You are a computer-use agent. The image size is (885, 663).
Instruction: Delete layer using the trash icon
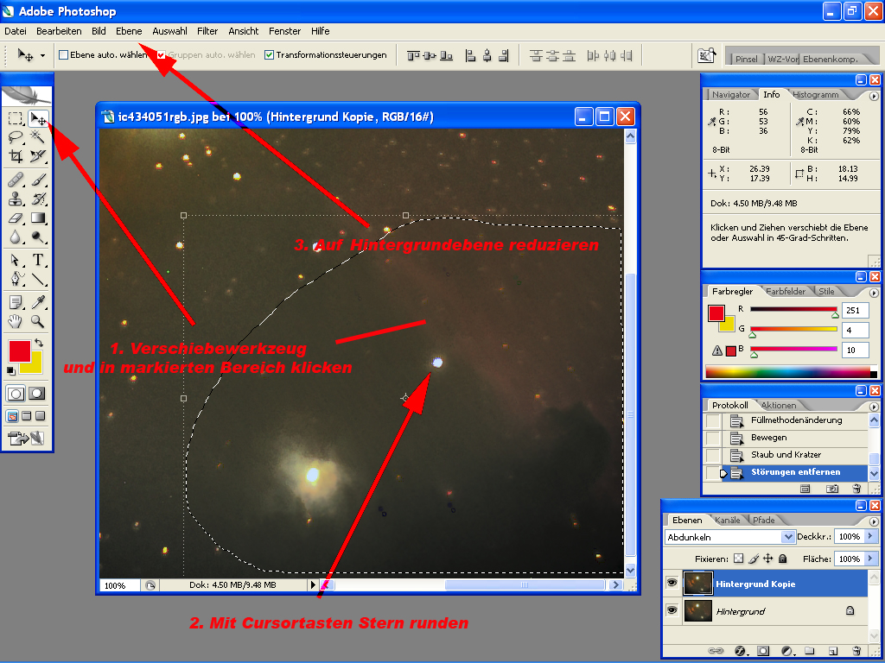click(x=856, y=650)
